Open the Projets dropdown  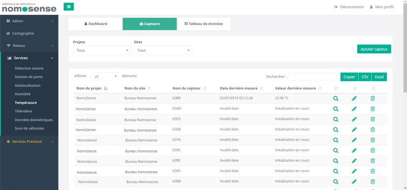click(102, 50)
